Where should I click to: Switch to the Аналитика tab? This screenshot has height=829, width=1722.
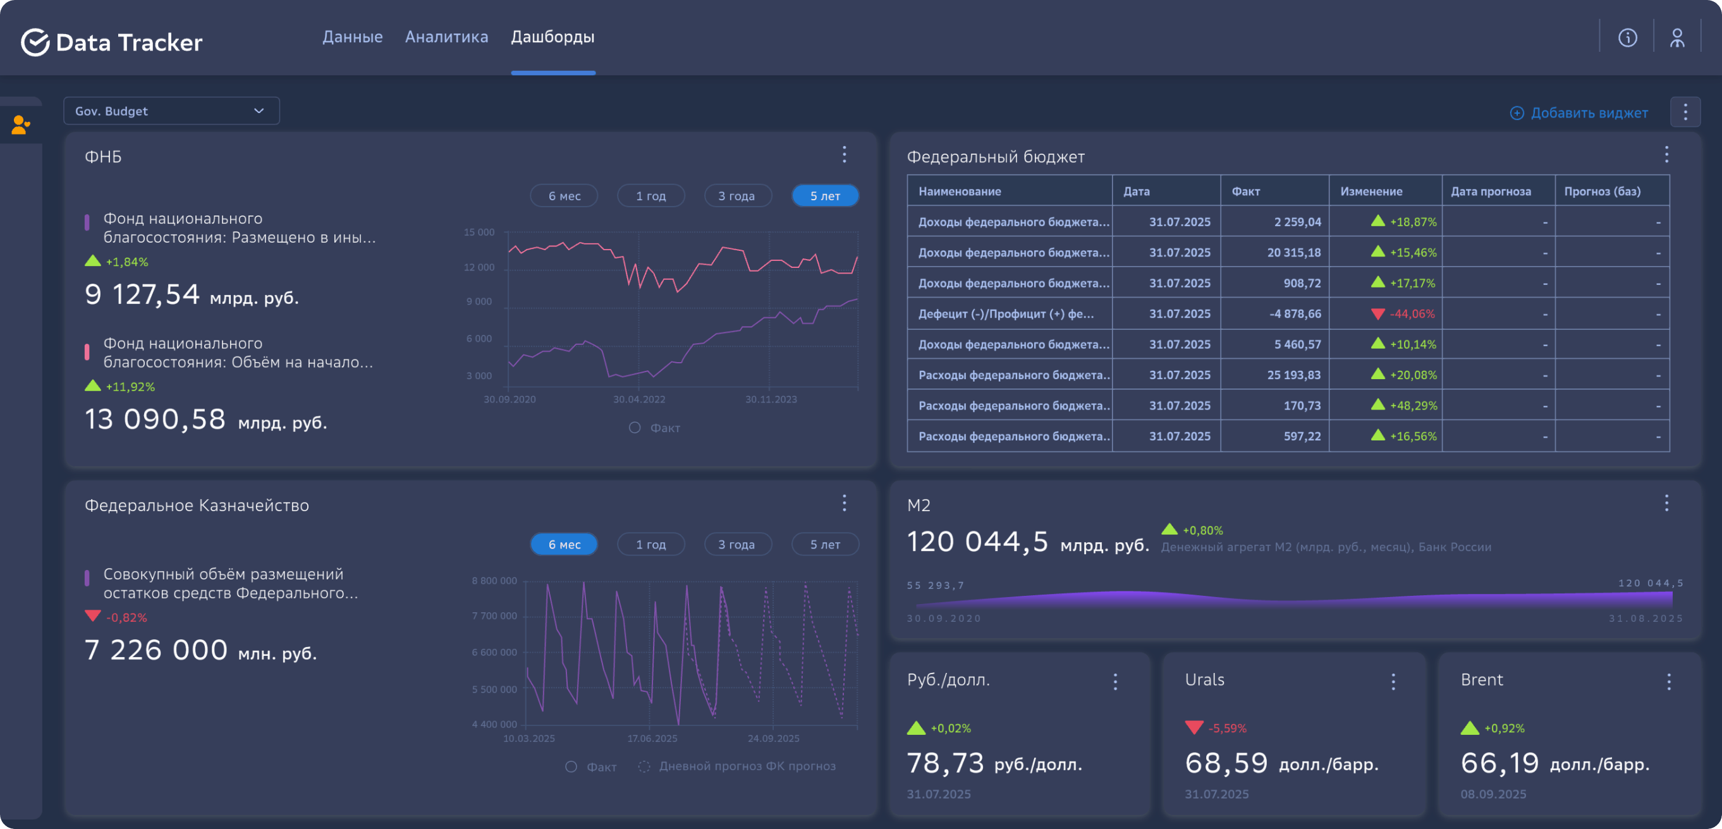(446, 37)
